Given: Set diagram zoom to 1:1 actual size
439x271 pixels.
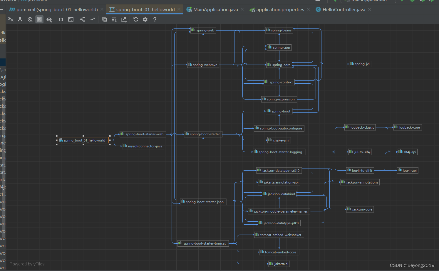Looking at the screenshot, I should pyautogui.click(x=61, y=19).
